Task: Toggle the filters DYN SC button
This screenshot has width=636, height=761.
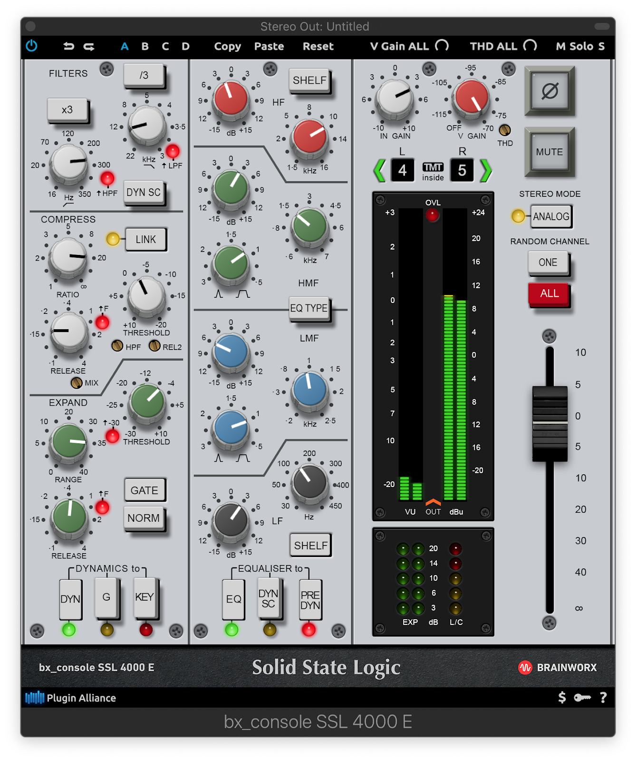Action: (144, 193)
